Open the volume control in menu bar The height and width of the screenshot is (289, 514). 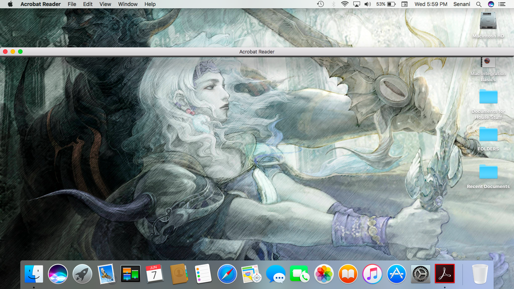tap(368, 4)
